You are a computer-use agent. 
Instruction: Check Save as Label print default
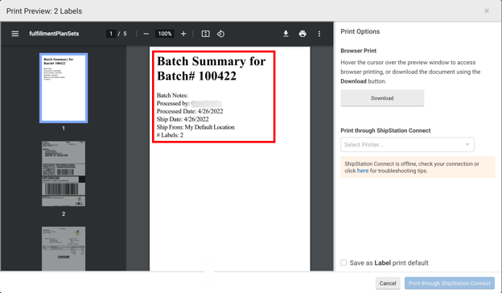click(x=344, y=262)
